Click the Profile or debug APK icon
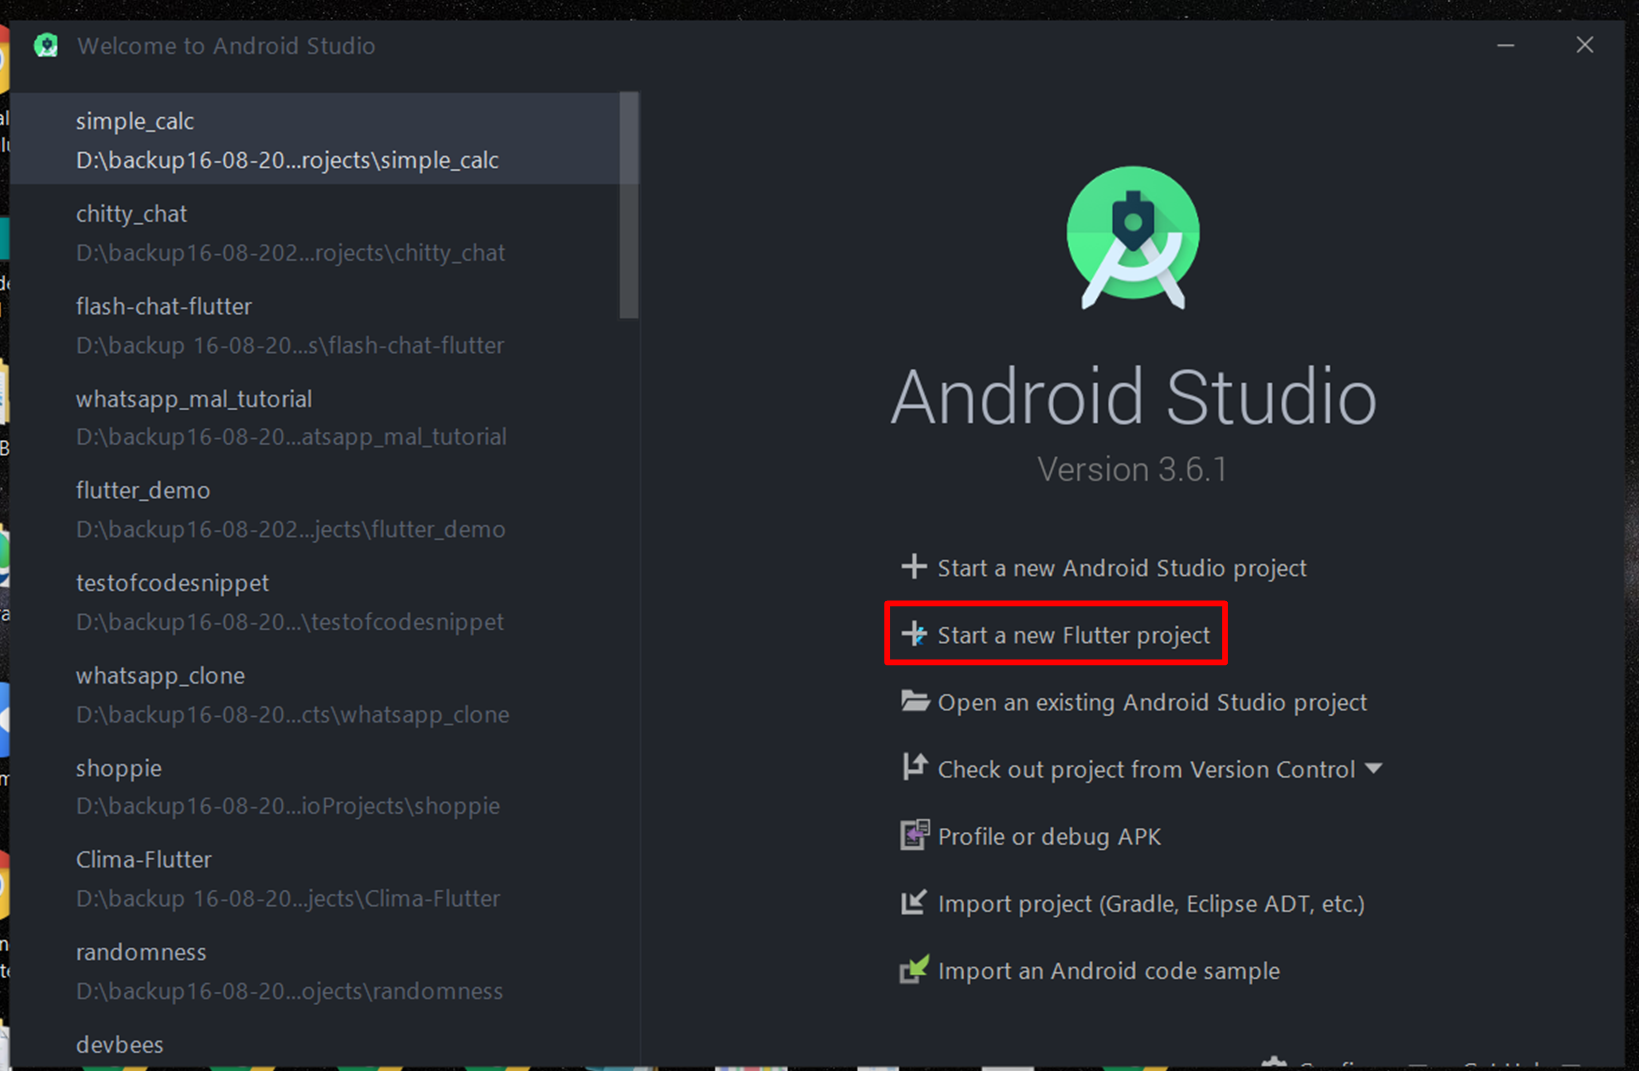 coord(914,835)
